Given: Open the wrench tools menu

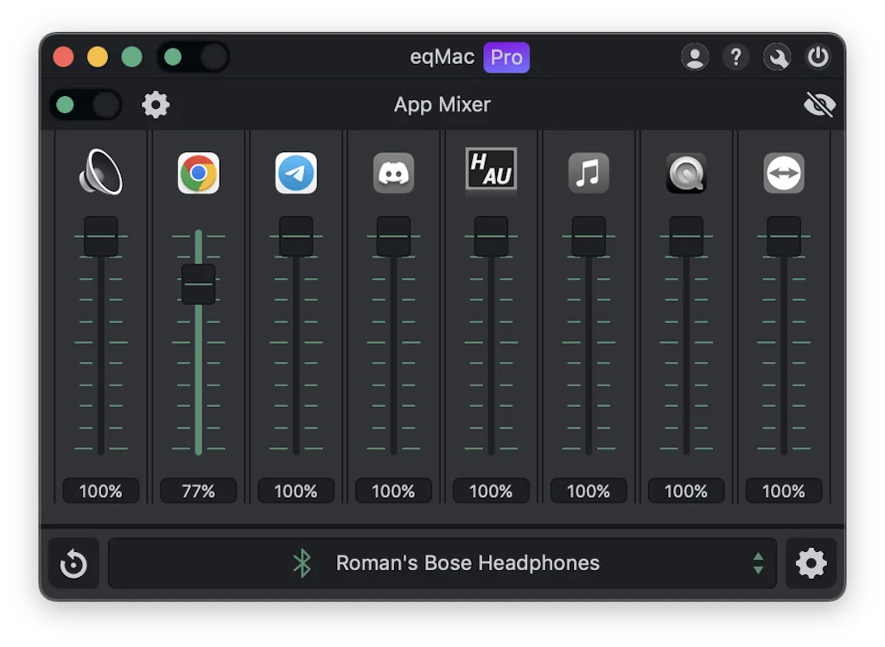Looking at the screenshot, I should pos(777,57).
